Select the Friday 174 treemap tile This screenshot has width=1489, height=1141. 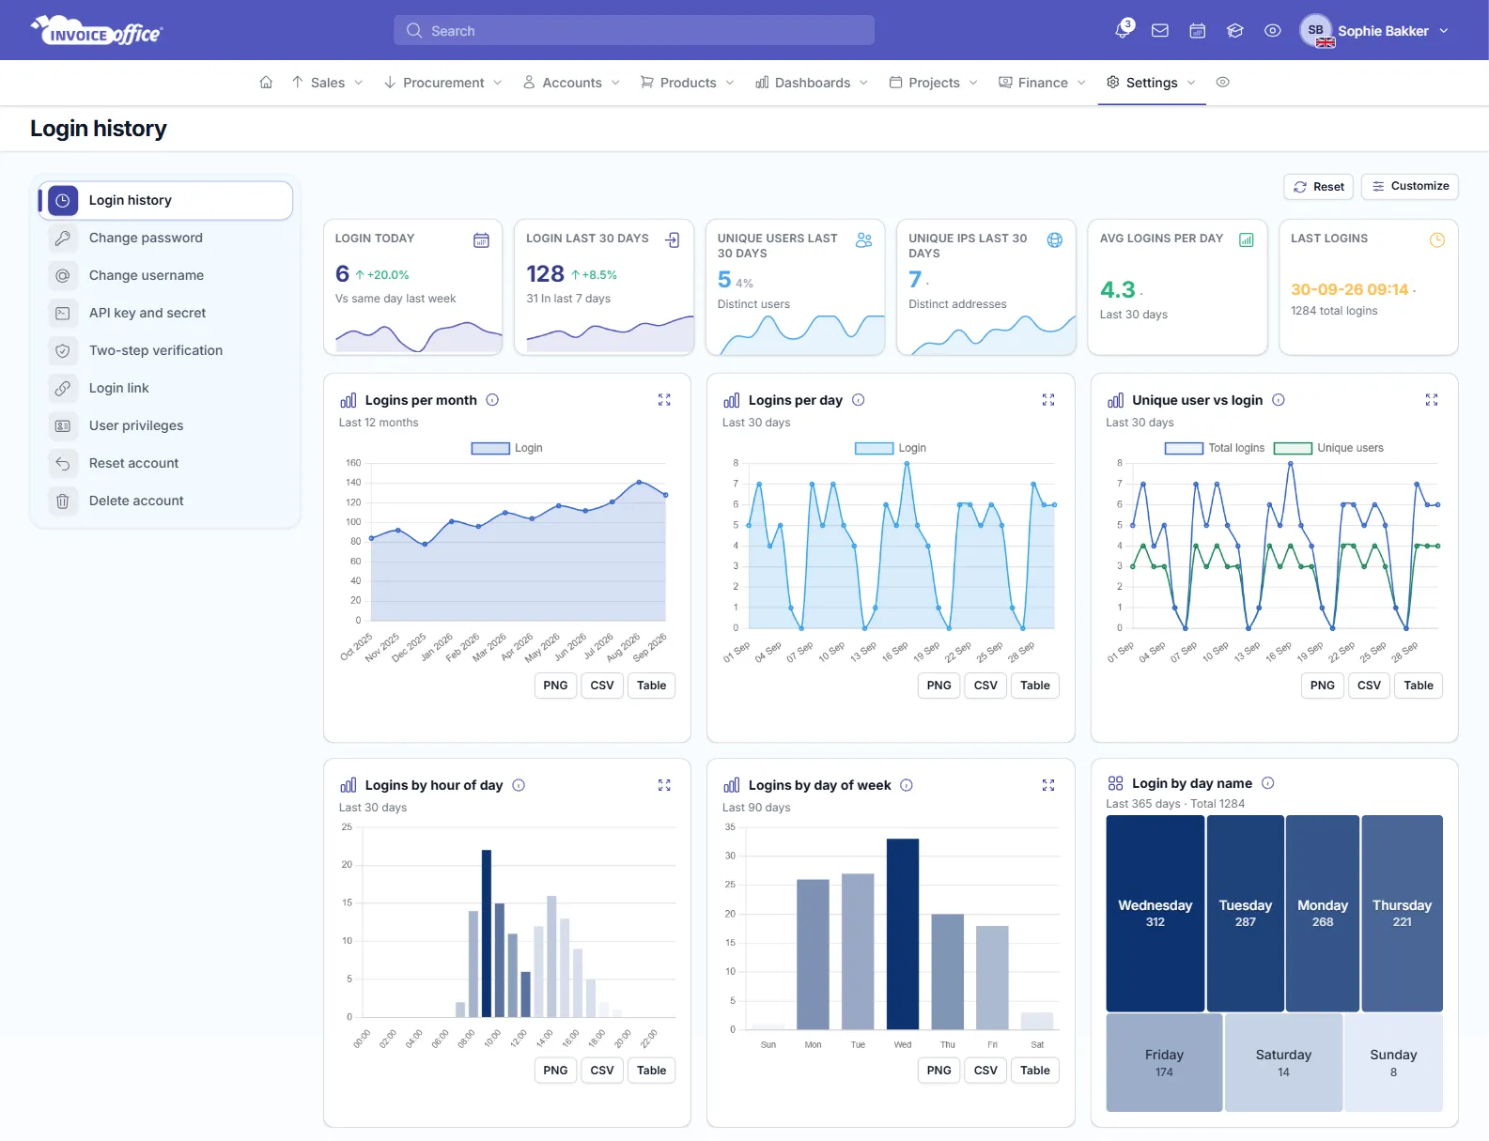1164,1062
